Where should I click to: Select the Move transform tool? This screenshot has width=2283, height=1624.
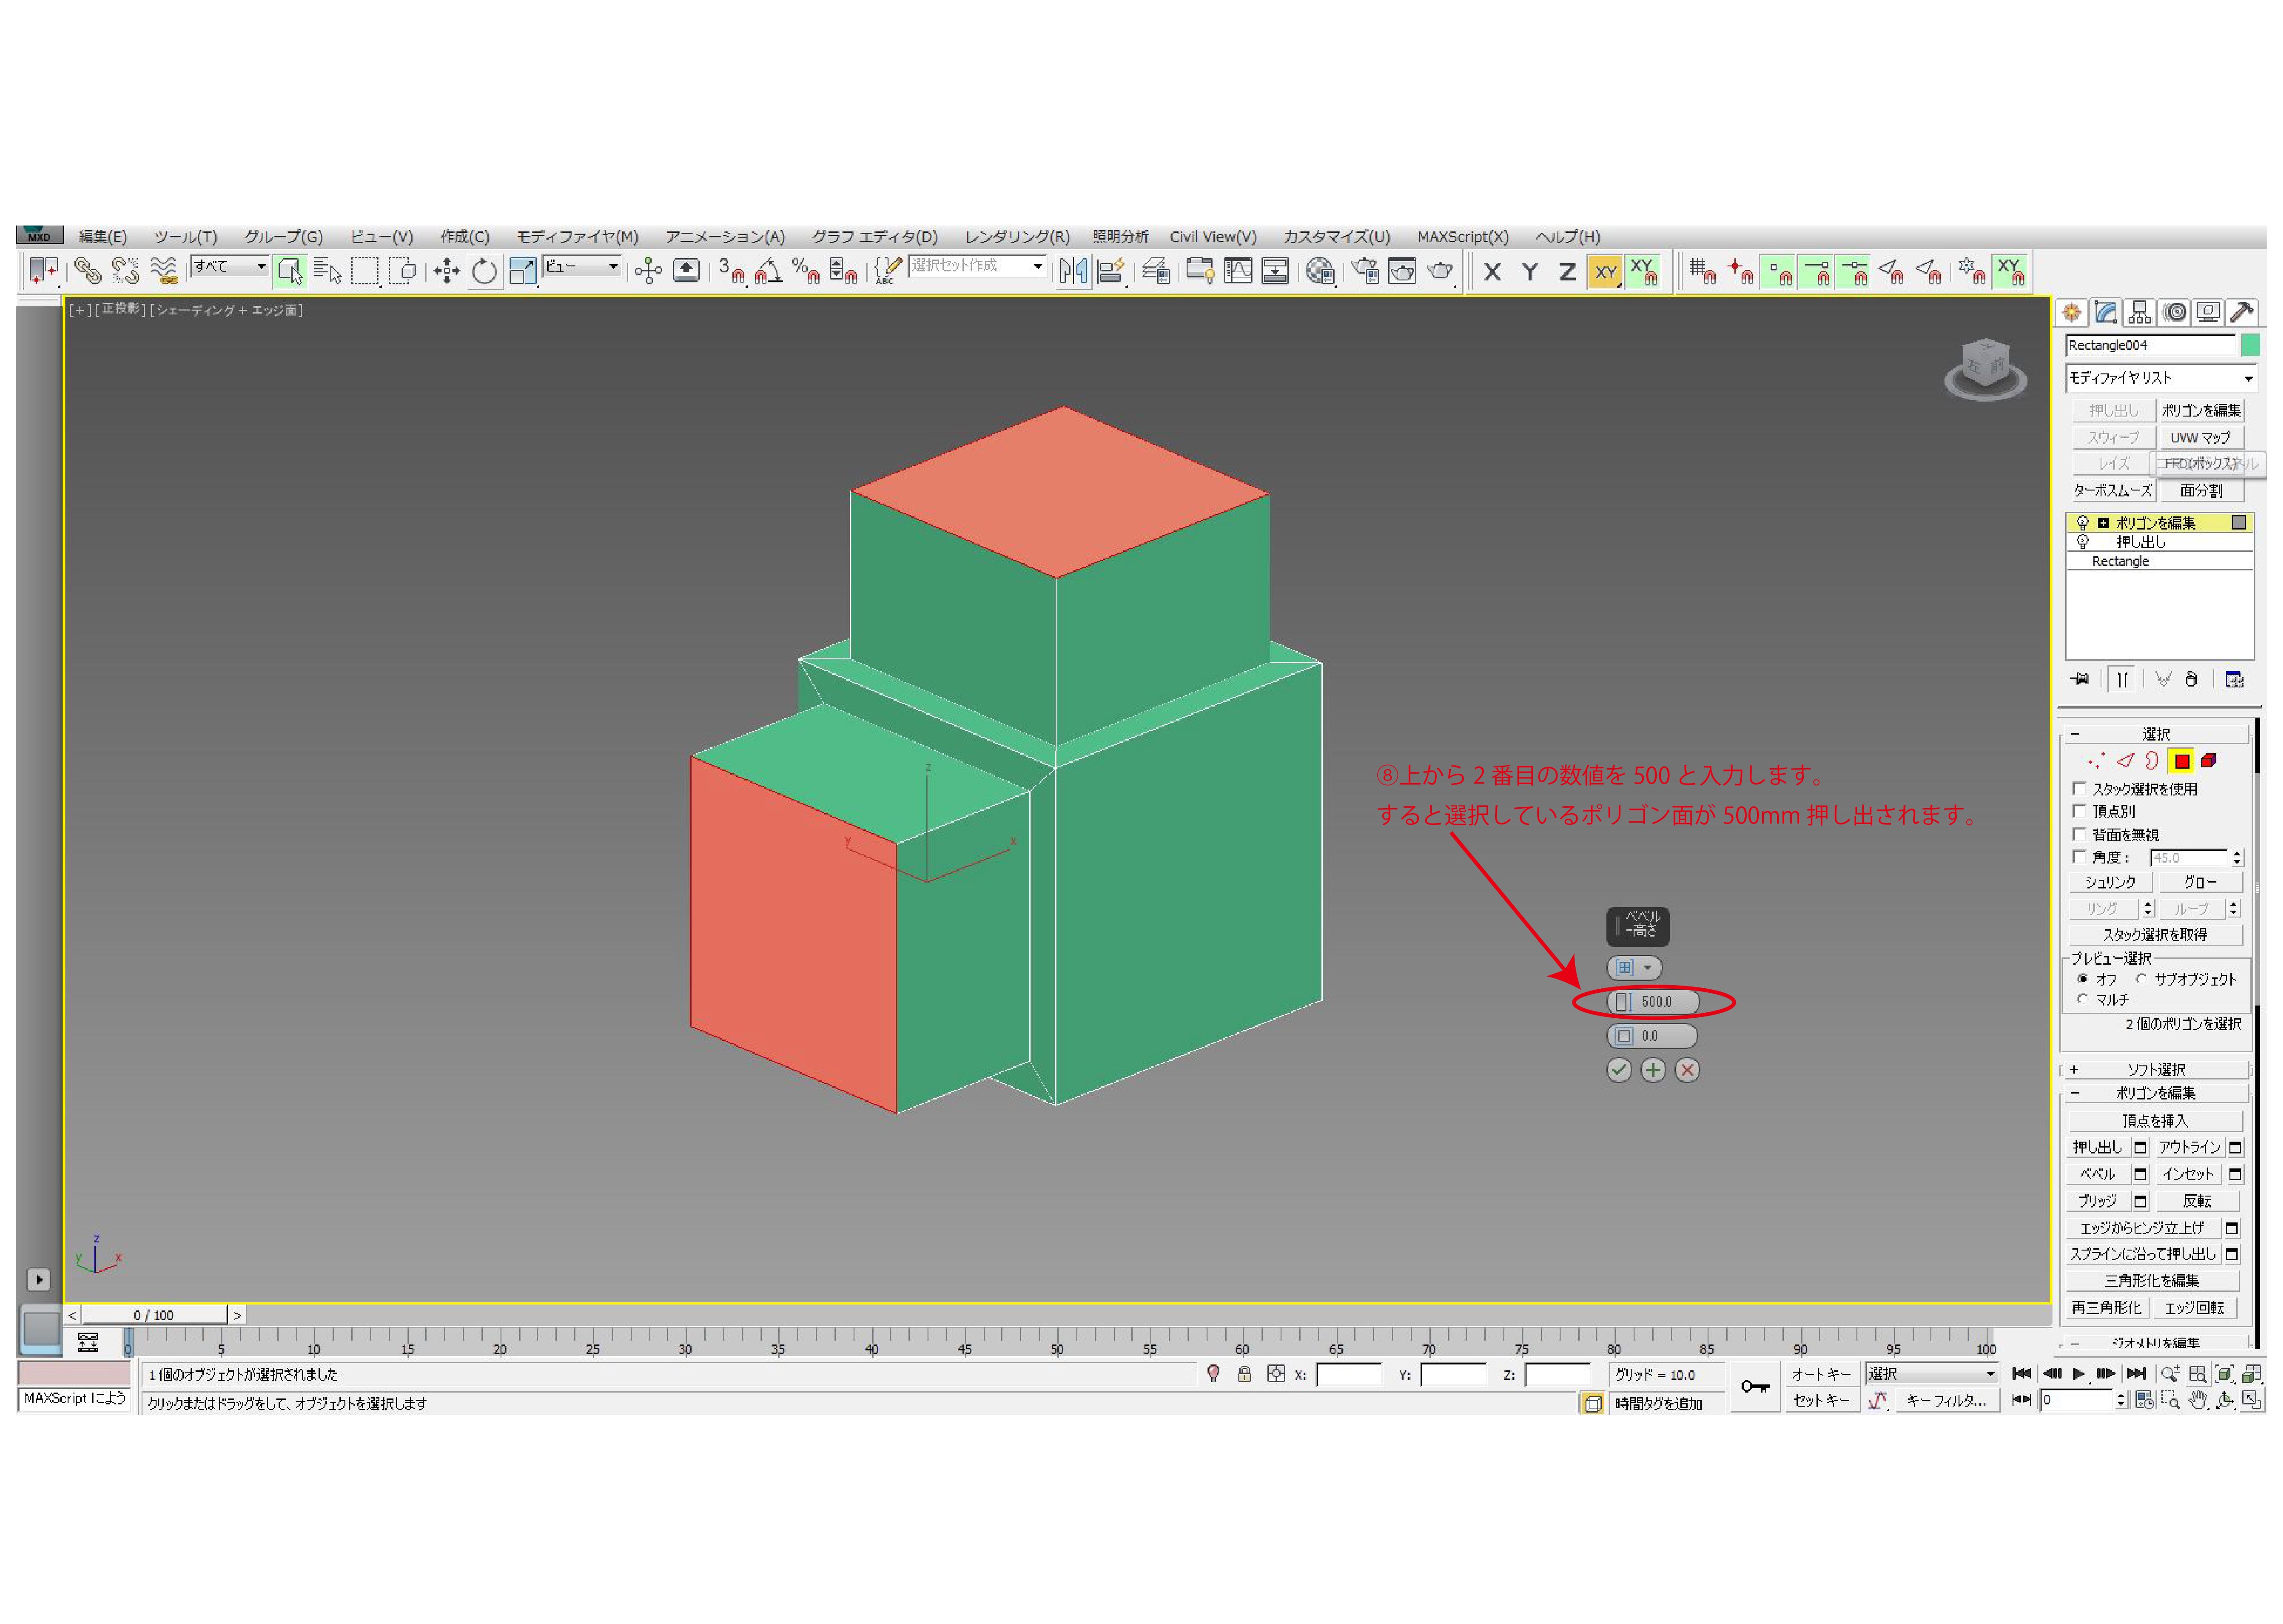point(446,271)
